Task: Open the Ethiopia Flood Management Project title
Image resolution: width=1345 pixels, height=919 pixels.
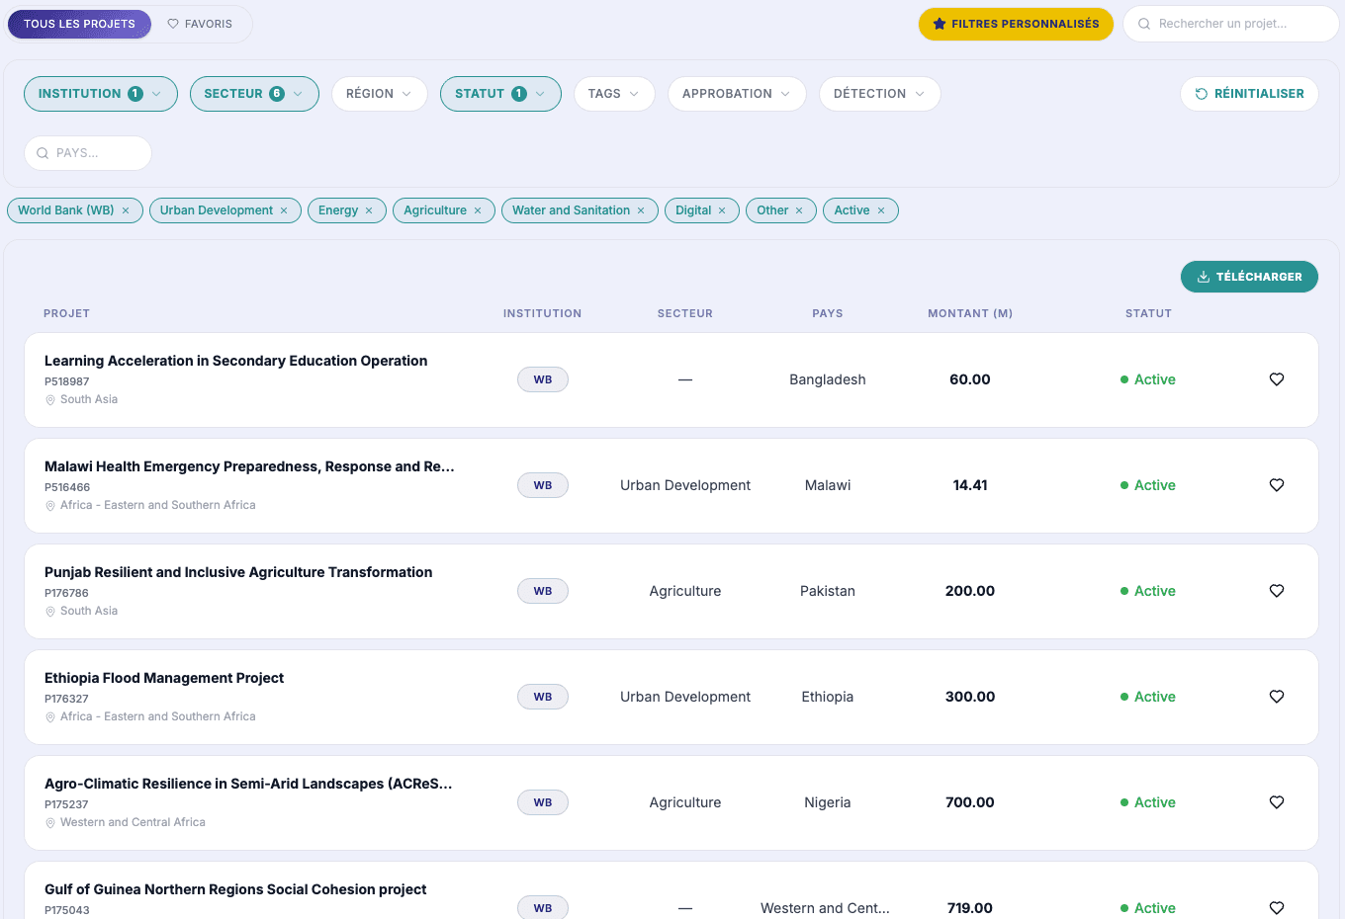Action: point(164,678)
